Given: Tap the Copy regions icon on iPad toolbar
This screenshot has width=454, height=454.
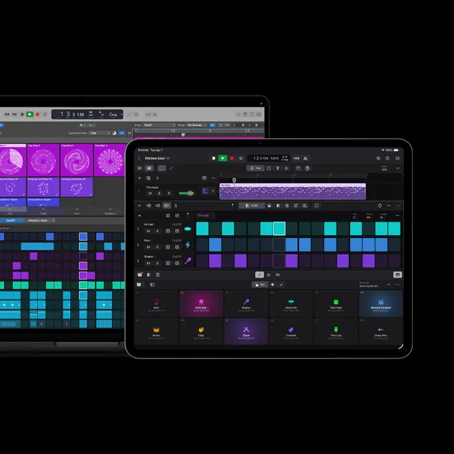Looking at the screenshot, I should tap(299, 169).
